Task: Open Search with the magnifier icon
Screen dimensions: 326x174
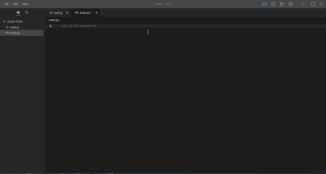Action: (x=27, y=12)
